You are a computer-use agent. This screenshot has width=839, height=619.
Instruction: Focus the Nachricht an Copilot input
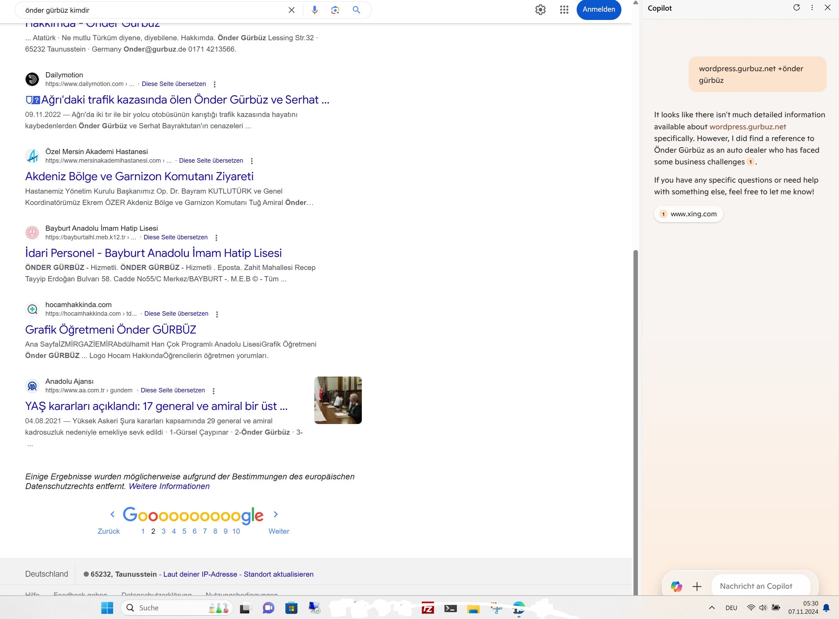pyautogui.click(x=761, y=586)
